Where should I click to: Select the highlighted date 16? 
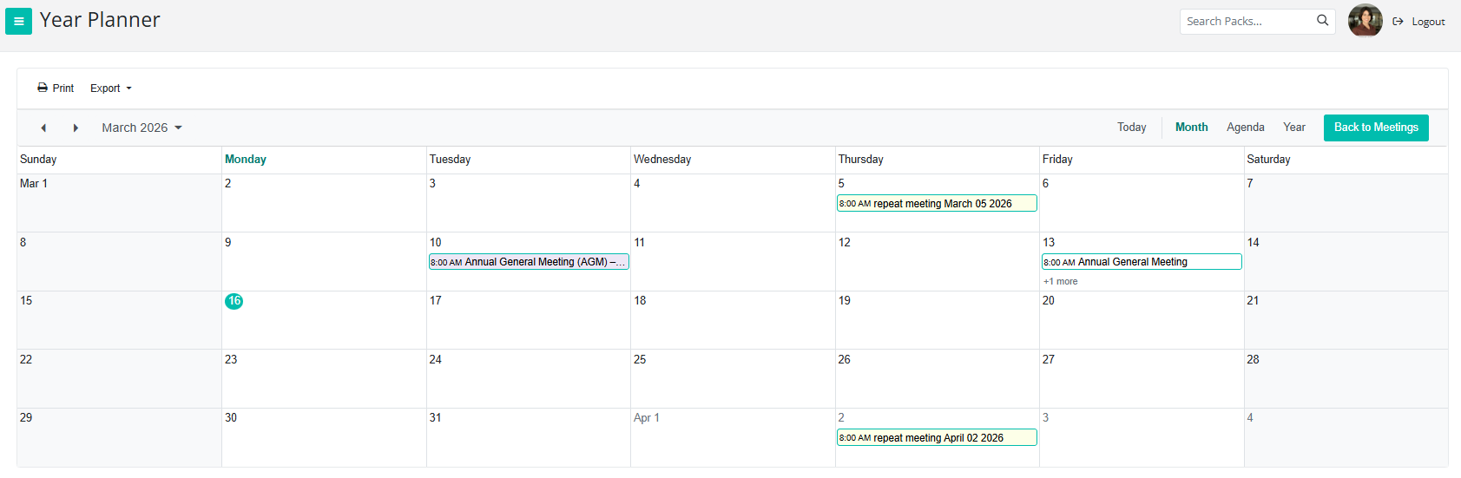click(234, 301)
